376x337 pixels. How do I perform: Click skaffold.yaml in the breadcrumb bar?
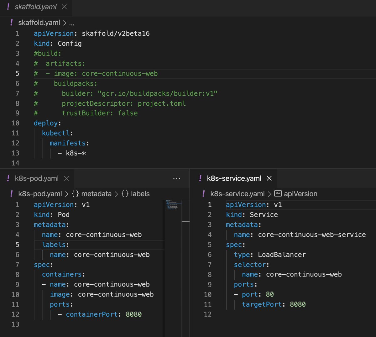click(39, 23)
